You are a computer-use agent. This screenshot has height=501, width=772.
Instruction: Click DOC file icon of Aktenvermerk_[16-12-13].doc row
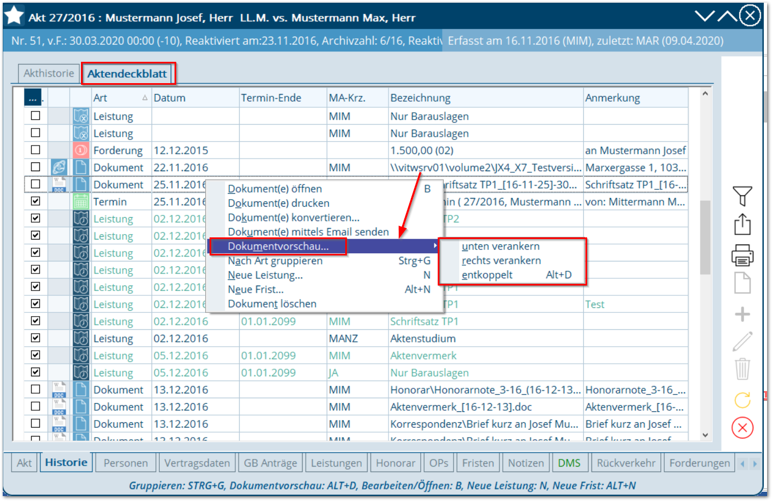pos(59,406)
